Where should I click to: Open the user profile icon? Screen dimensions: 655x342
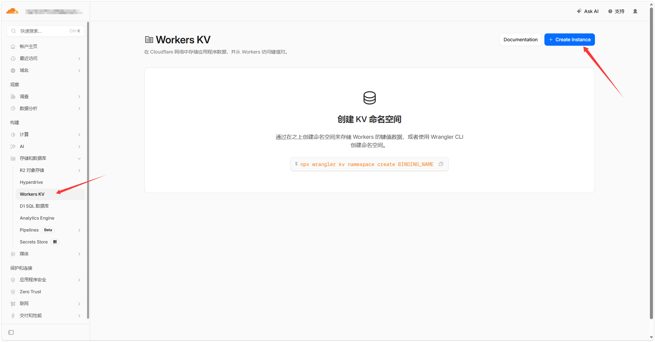click(x=635, y=11)
